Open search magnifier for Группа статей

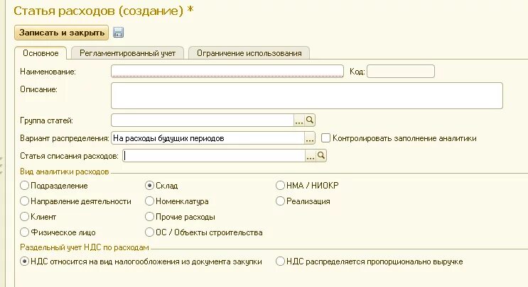point(310,120)
